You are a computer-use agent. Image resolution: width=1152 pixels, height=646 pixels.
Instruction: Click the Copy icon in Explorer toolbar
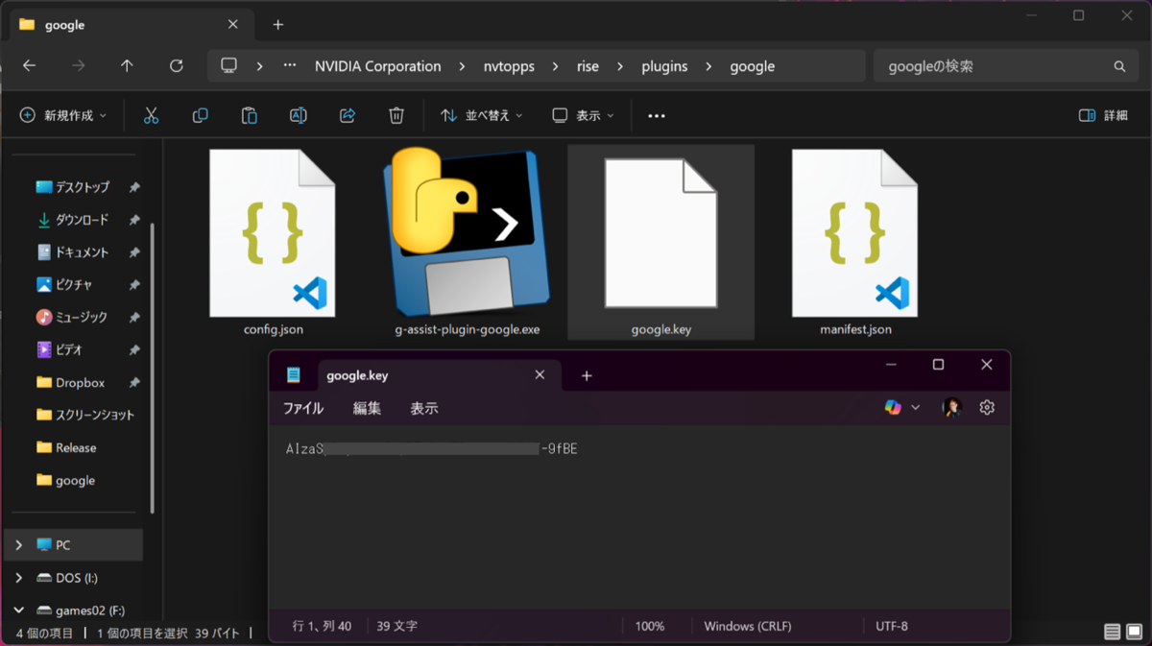pyautogui.click(x=200, y=115)
